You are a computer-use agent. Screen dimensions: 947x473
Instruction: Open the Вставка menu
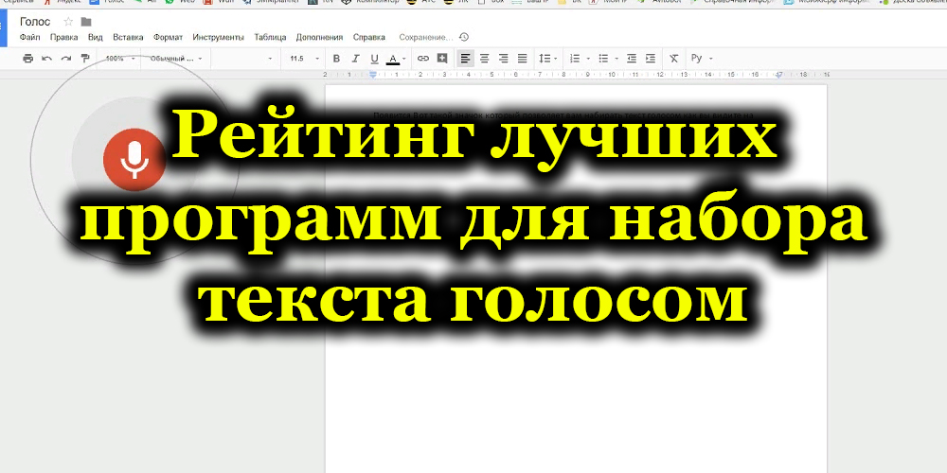pos(128,37)
